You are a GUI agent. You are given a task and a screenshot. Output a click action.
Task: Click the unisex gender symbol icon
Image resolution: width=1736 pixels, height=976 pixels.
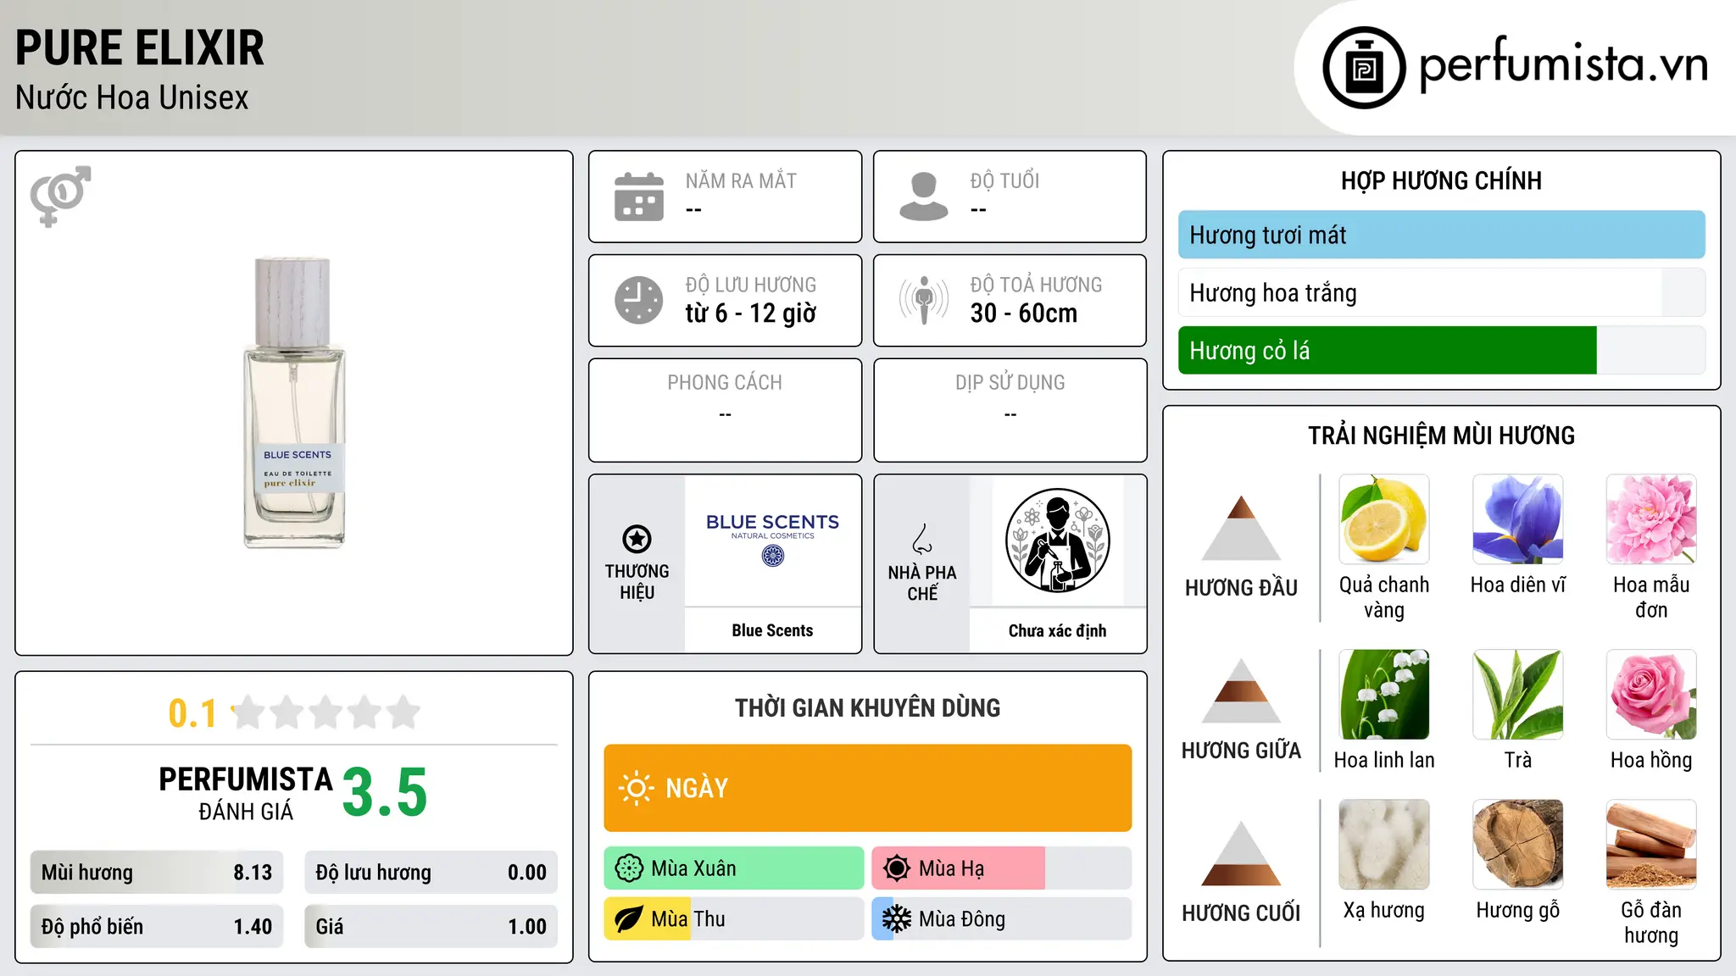pos(60,196)
